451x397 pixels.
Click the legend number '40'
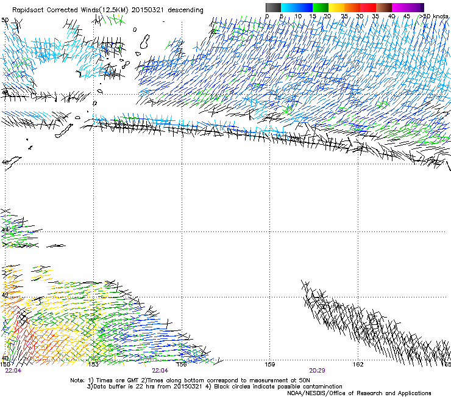(x=391, y=16)
